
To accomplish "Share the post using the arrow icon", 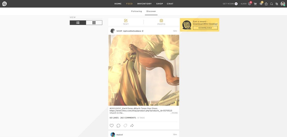I will coord(132,126).
